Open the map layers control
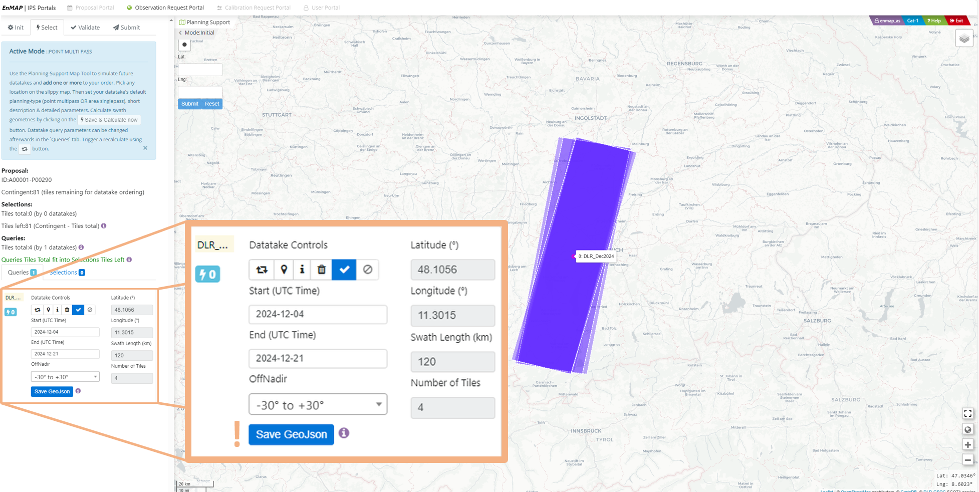This screenshot has height=492, width=979. tap(964, 39)
